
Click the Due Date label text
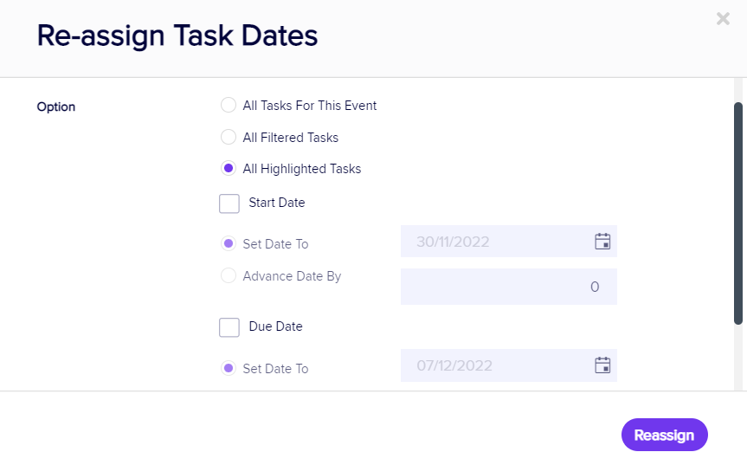point(275,326)
